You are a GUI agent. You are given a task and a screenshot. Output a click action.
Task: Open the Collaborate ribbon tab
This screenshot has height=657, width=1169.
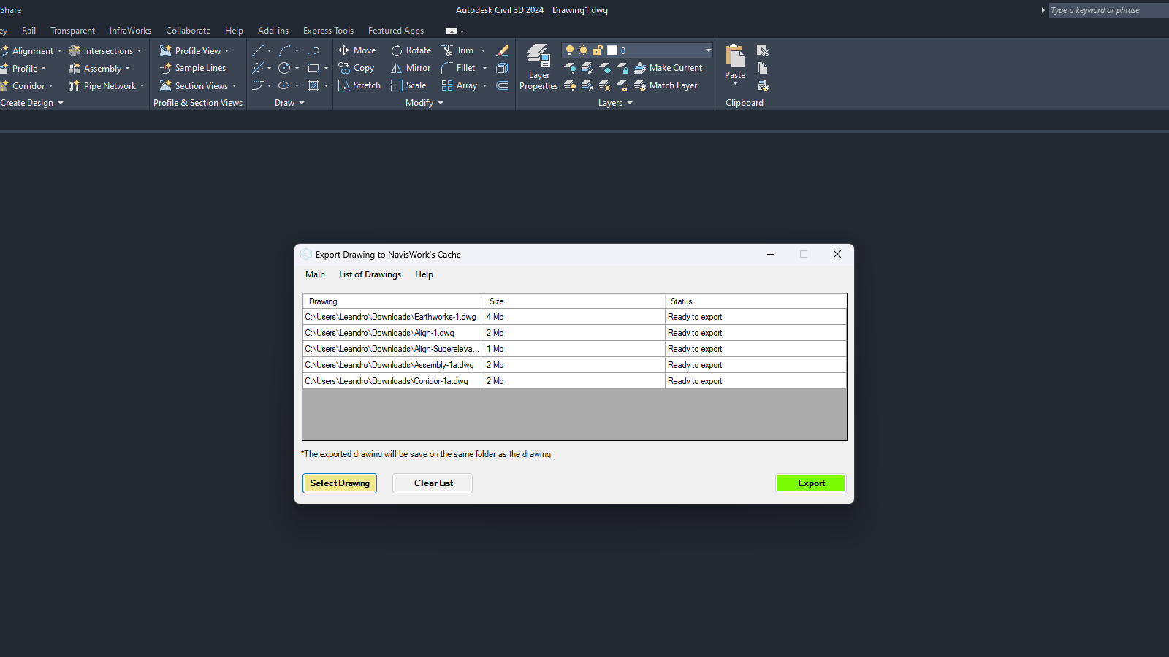coord(188,31)
